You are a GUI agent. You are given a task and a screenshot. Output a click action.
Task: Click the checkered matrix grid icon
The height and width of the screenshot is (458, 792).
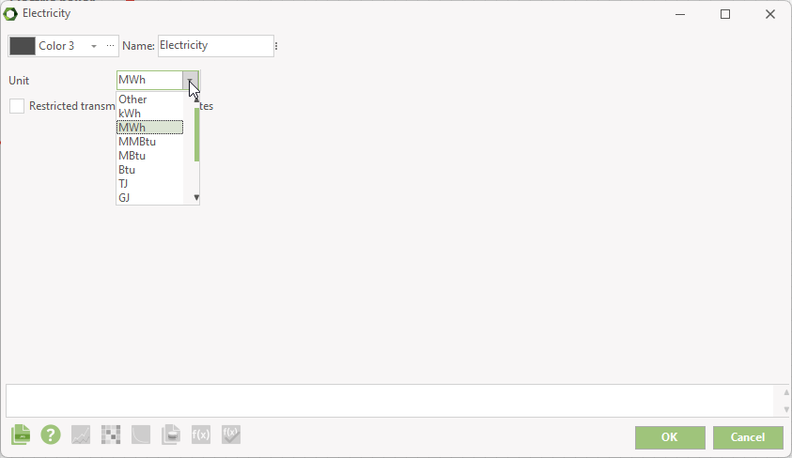pos(111,435)
